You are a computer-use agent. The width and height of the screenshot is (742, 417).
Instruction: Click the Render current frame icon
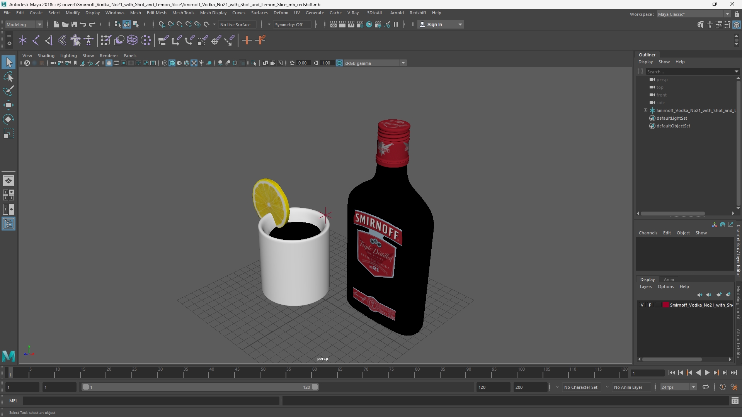click(342, 24)
